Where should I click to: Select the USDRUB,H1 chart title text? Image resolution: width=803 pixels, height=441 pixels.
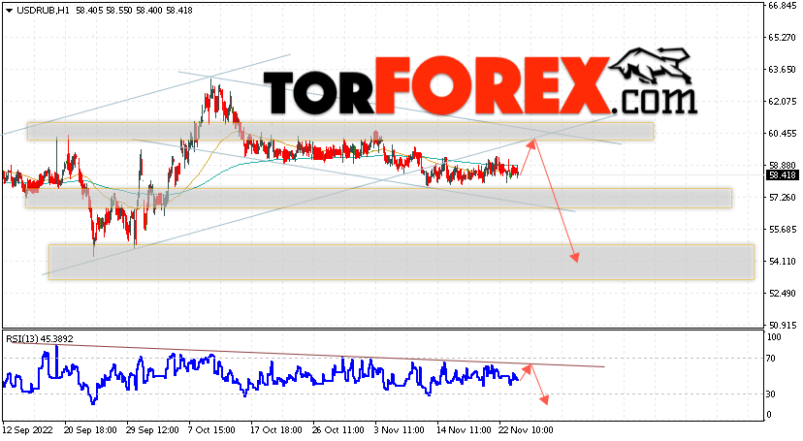43,11
